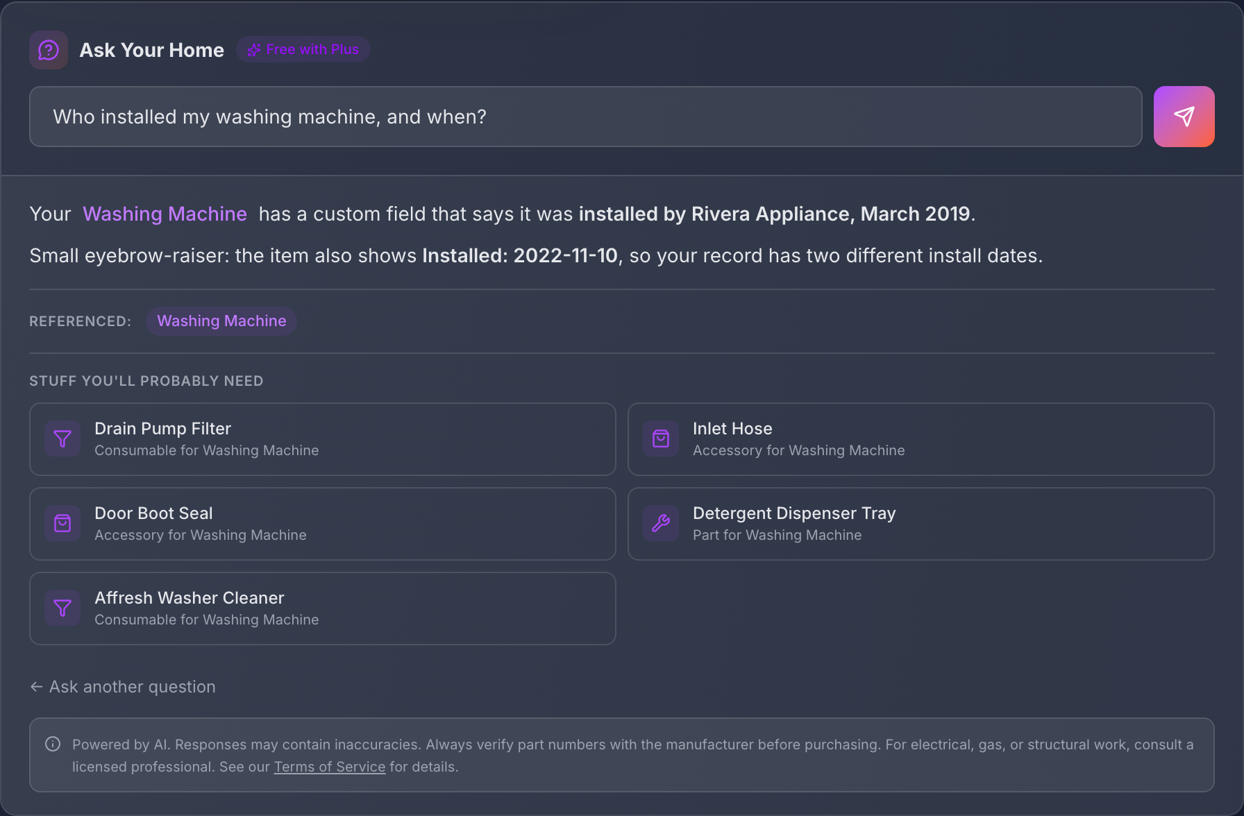Click the Inlet Hose shopping bag icon
This screenshot has height=816, width=1244.
click(x=661, y=439)
